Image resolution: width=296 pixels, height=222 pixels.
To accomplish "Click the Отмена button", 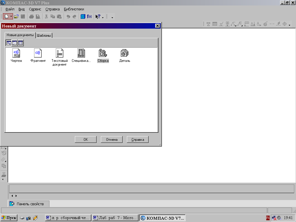I will click(x=112, y=140).
